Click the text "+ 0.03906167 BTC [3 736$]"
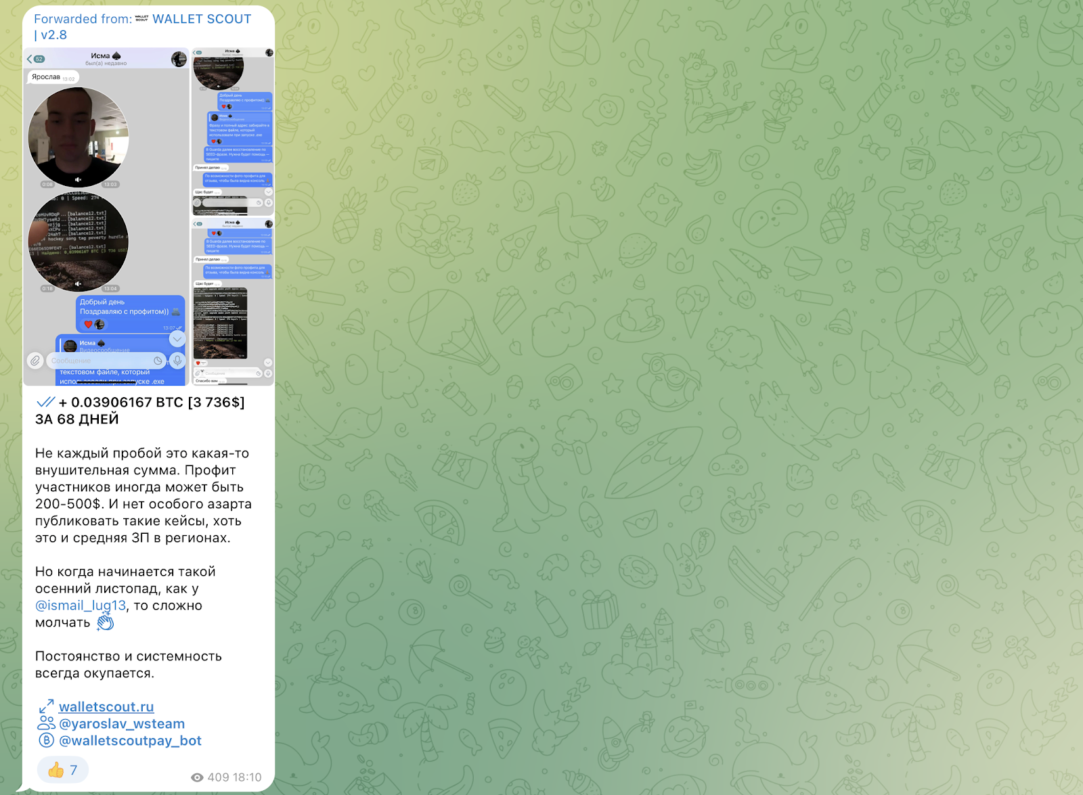Image resolution: width=1083 pixels, height=795 pixels. tap(152, 402)
